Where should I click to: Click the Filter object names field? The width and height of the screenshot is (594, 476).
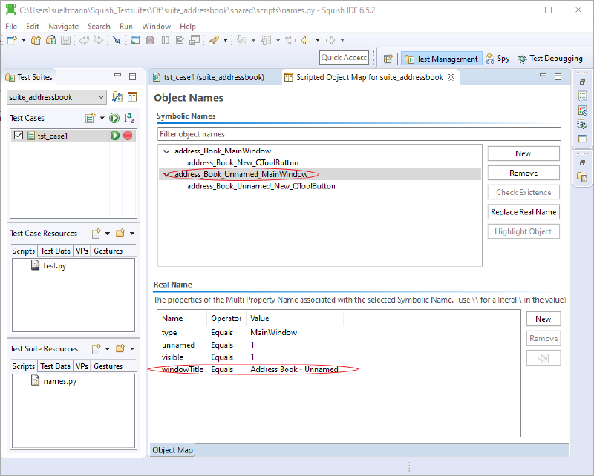coord(358,134)
